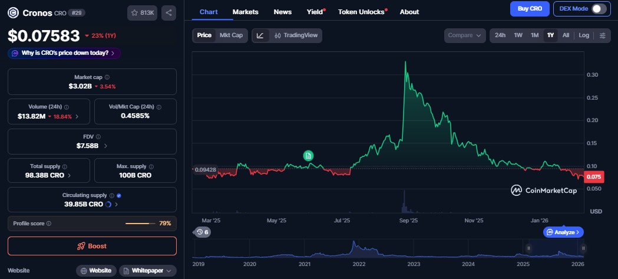The width and height of the screenshot is (618, 279).
Task: Switch to TradingView candlestick chart
Action: click(x=296, y=35)
